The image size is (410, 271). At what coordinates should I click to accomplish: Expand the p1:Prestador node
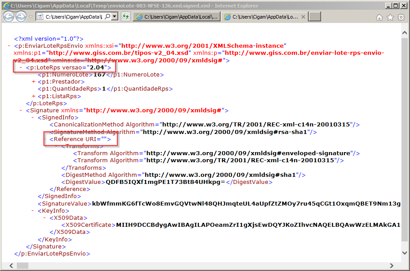click(x=34, y=82)
